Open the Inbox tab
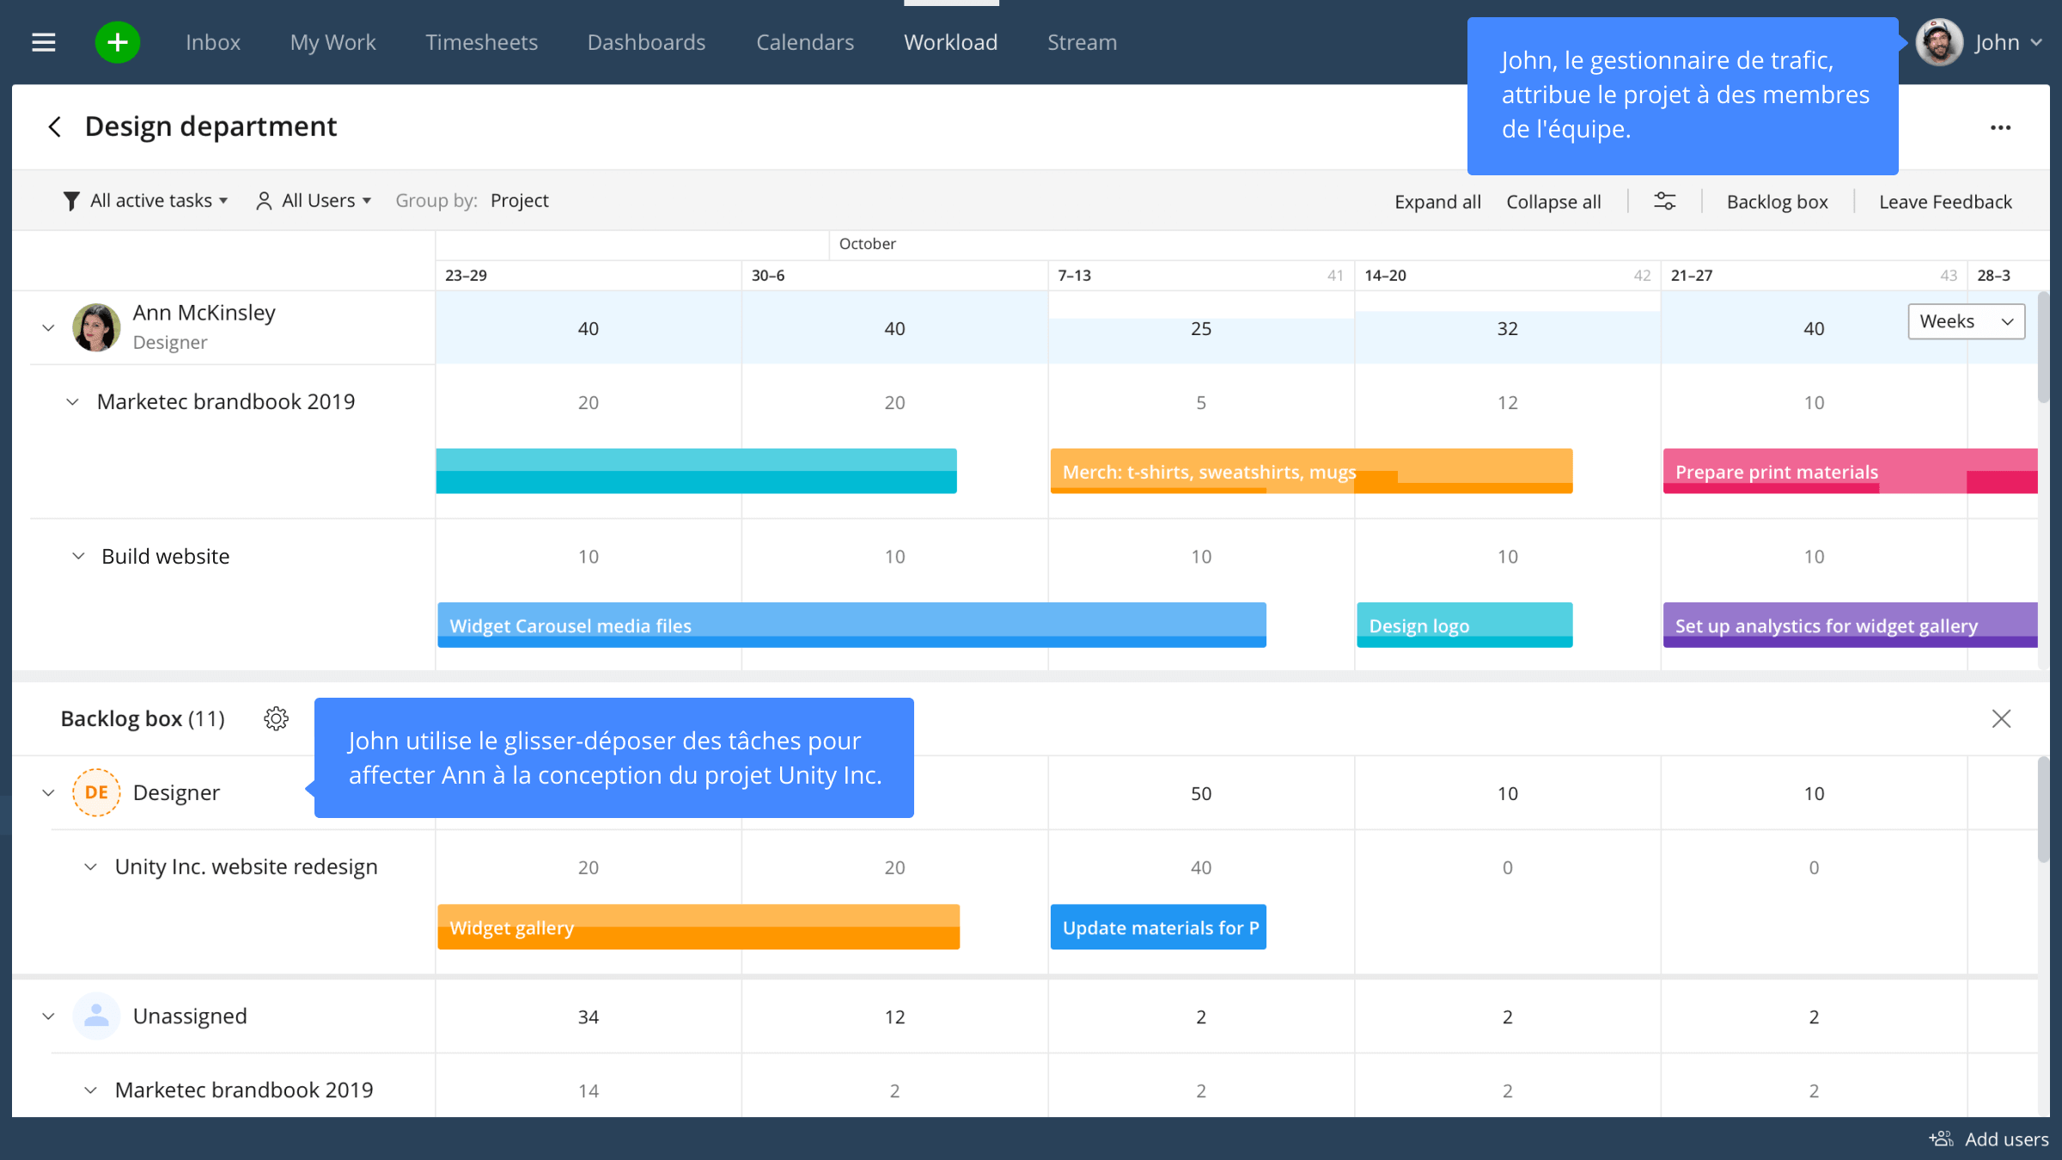 213,42
